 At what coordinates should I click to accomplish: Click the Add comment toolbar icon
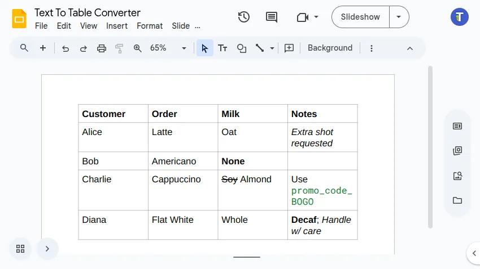tap(289, 48)
